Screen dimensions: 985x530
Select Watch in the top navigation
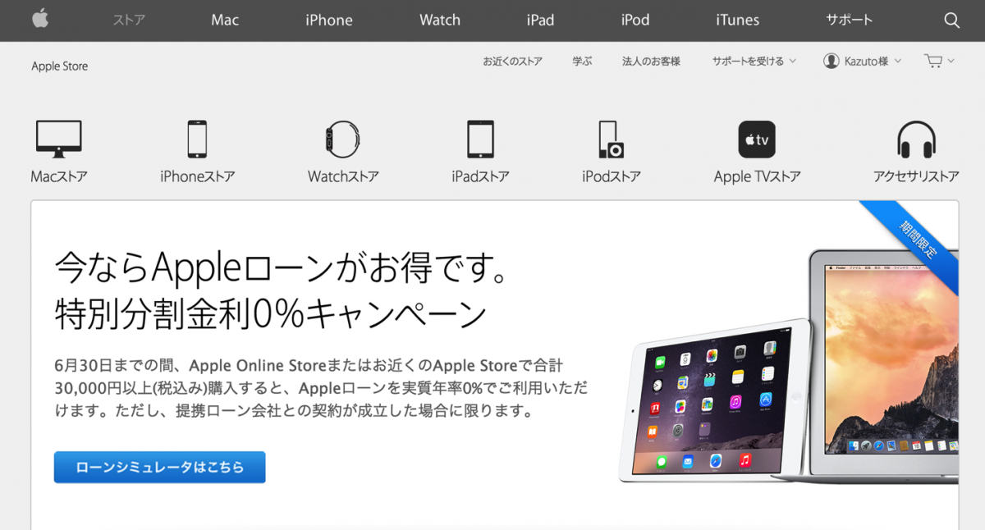coord(440,20)
